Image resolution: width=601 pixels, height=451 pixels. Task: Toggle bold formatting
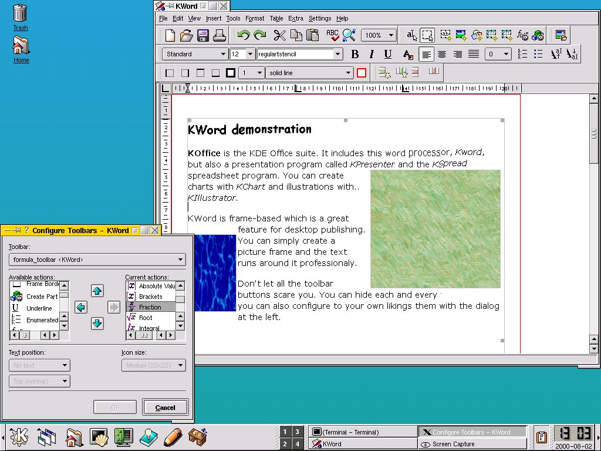[355, 55]
